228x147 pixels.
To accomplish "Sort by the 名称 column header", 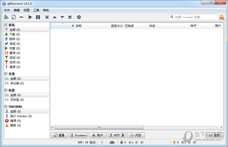I will [x=87, y=26].
